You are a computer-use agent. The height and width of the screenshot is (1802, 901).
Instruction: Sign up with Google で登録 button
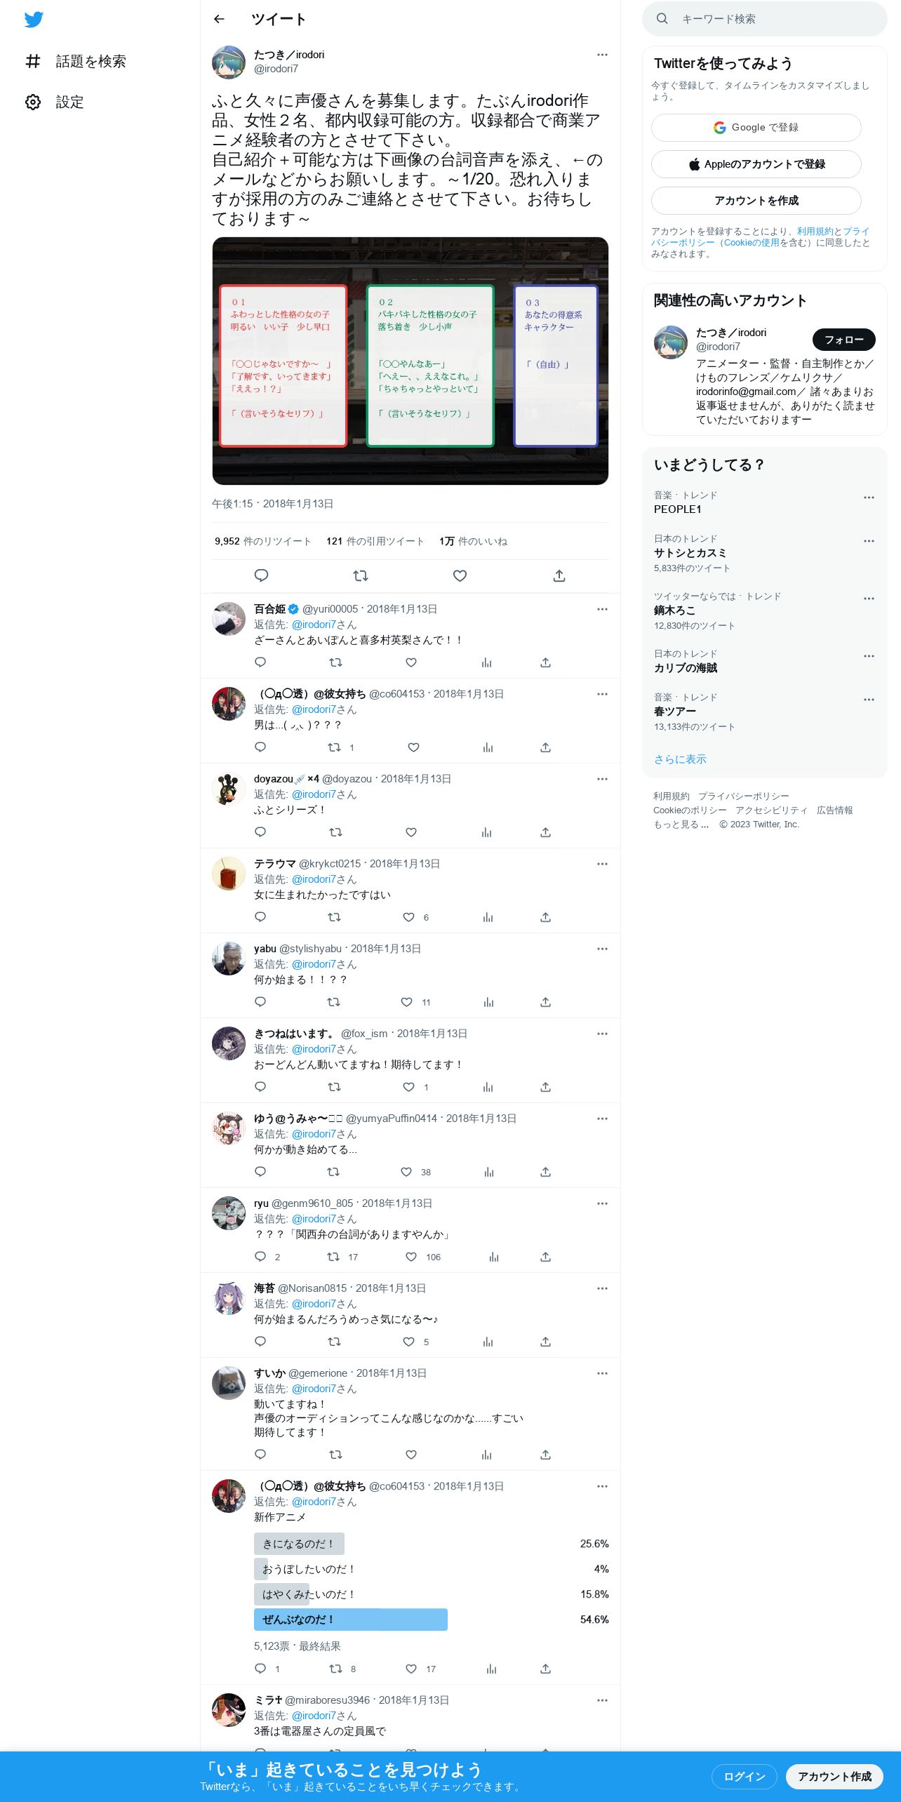756,128
